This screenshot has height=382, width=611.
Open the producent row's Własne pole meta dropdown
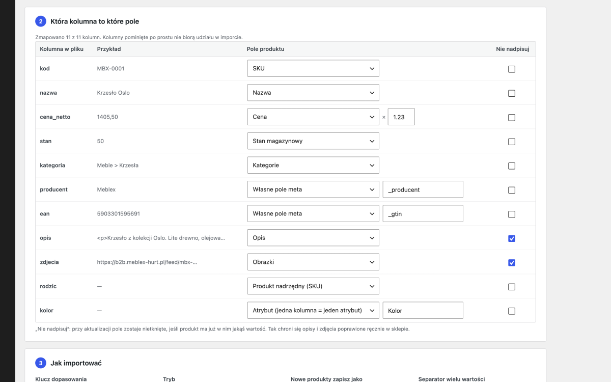pyautogui.click(x=313, y=189)
